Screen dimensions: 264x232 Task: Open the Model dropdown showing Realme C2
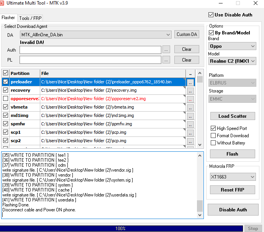coord(232,61)
